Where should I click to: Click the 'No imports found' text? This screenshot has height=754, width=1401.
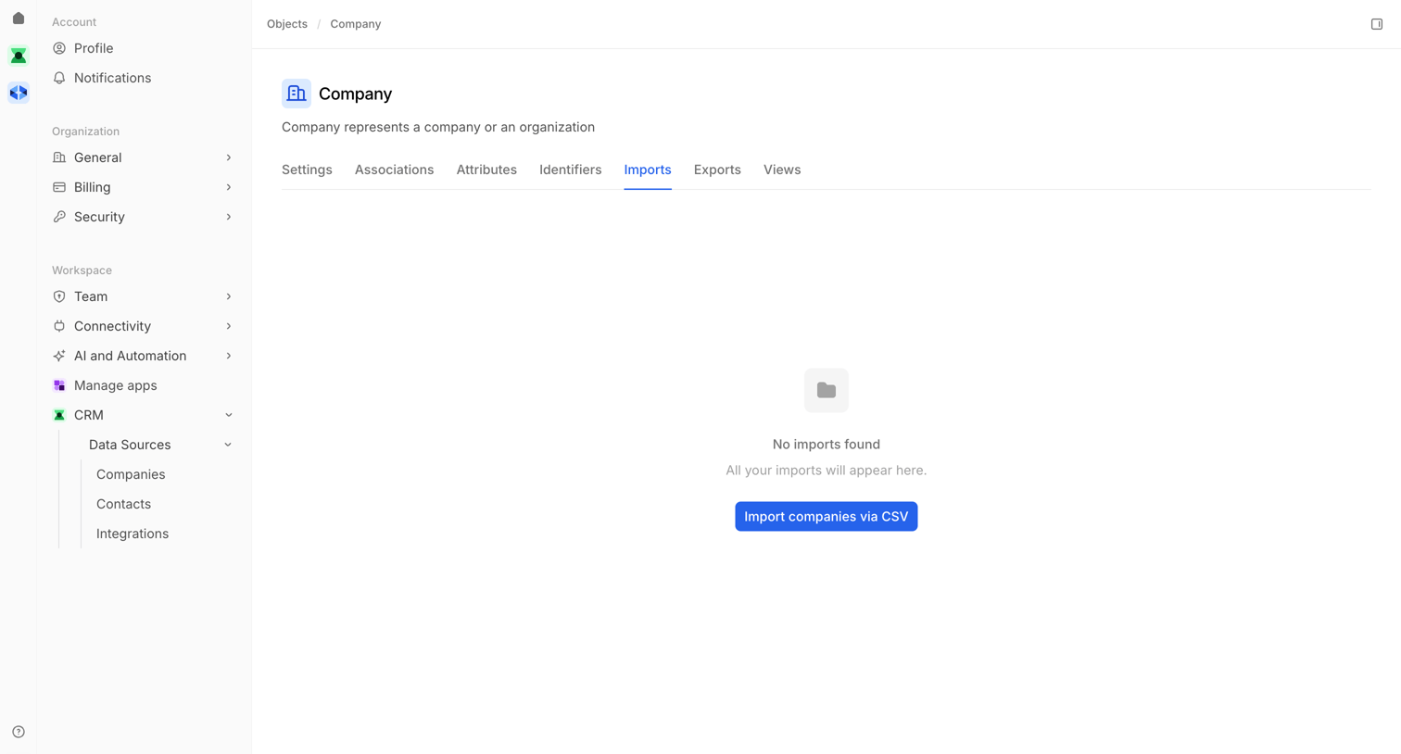pos(827,445)
